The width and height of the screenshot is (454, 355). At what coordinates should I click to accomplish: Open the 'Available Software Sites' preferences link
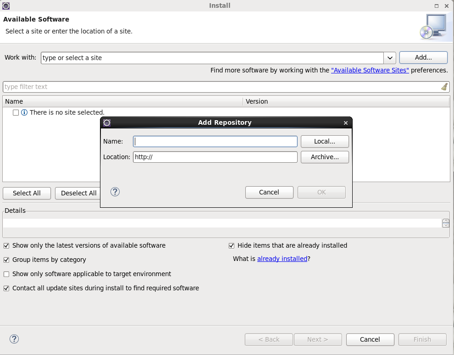[370, 70]
